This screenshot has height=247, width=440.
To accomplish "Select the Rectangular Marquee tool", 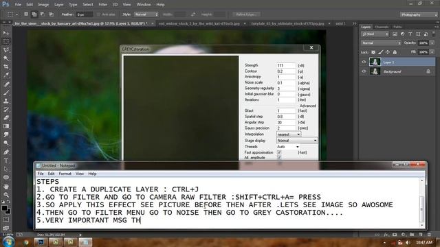I will (x=6, y=41).
